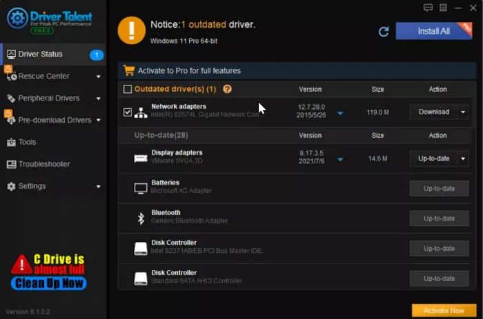Click the Driver Talent logo
The width and height of the screenshot is (483, 319).
(50, 20)
